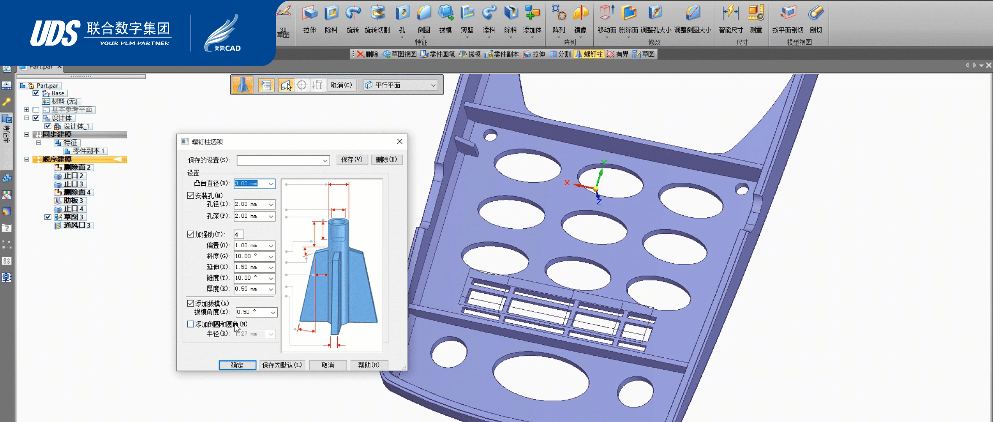
Task: Click the mounting boss step icon in command bar
Action: 243,85
